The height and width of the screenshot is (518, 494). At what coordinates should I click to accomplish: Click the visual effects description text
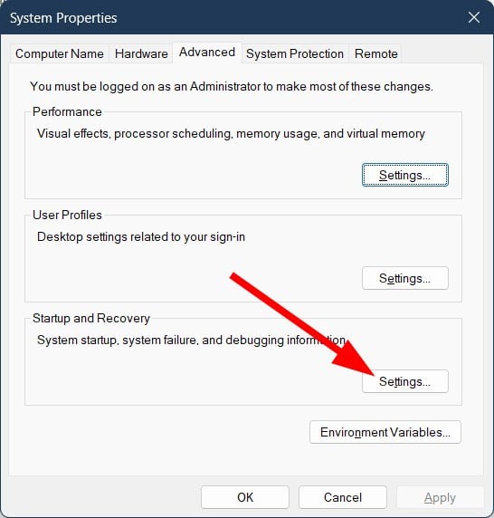click(231, 134)
